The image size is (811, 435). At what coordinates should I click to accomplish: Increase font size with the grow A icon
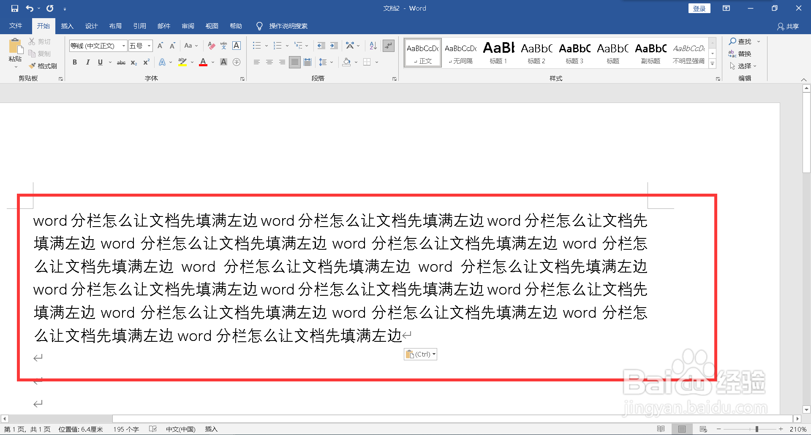[160, 46]
